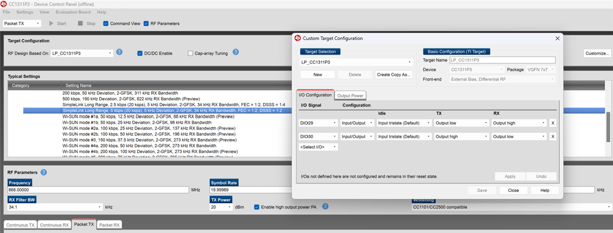Disable the DC/DC Enable checkbox
Image resolution: width=613 pixels, height=233 pixels.
140,53
